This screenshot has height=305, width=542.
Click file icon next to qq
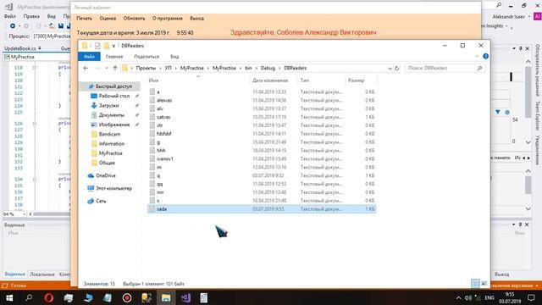point(152,184)
